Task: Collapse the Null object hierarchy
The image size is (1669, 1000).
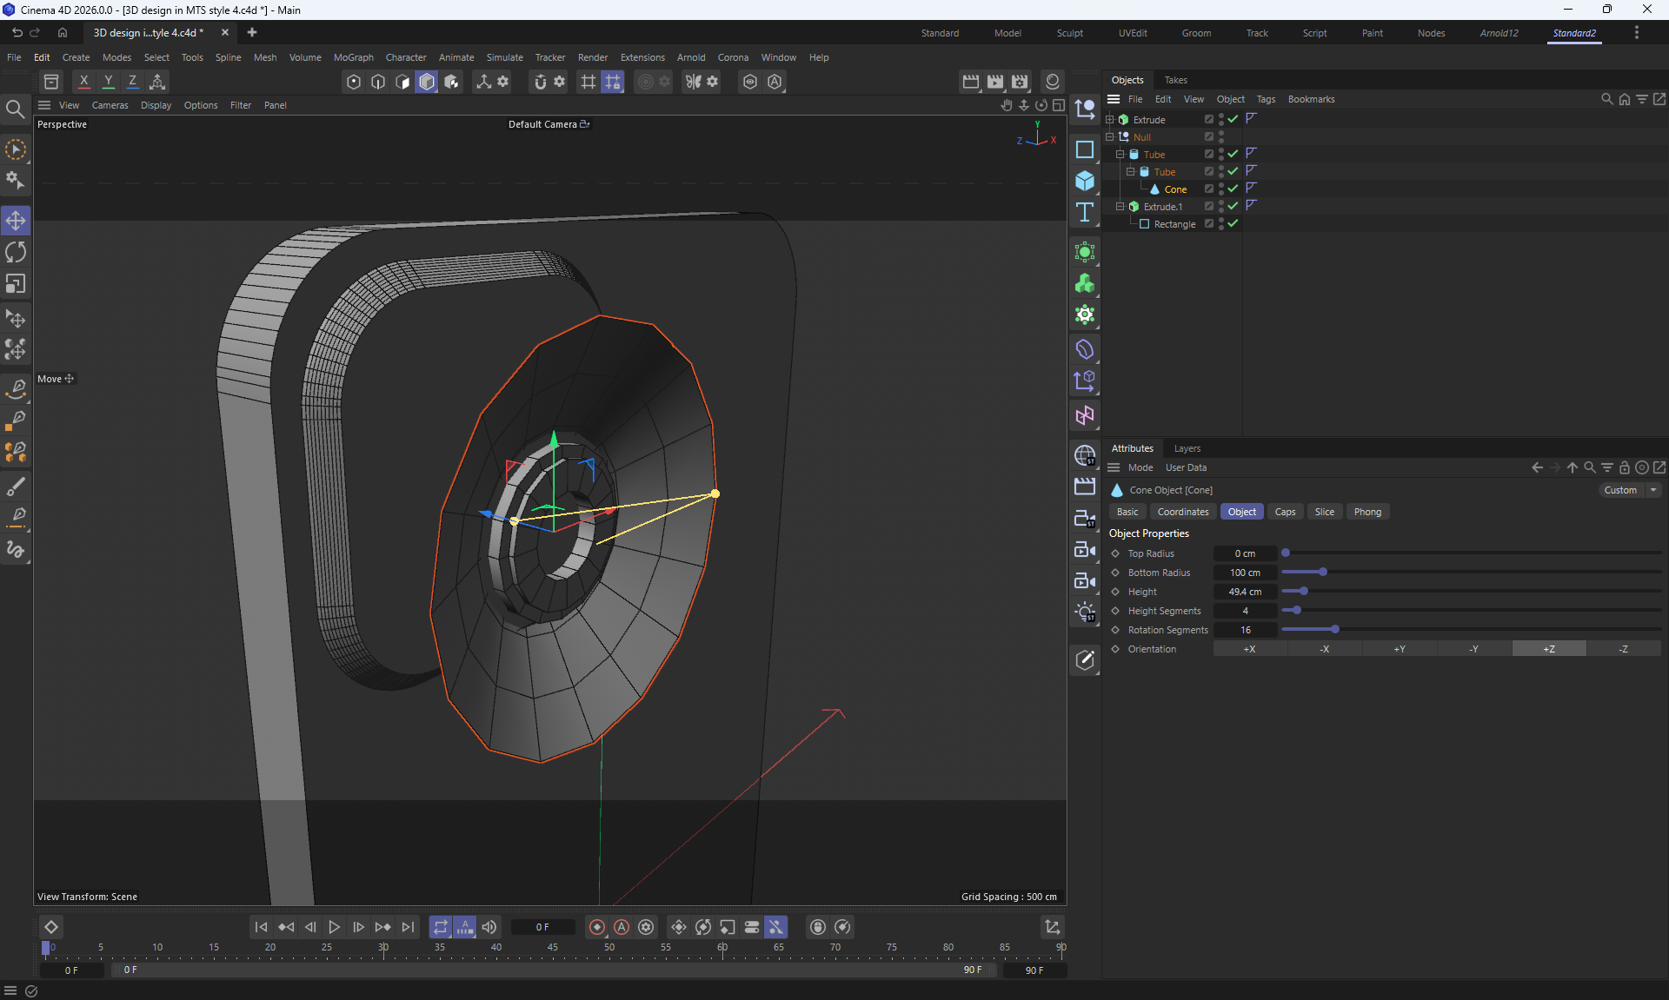Action: (x=1110, y=136)
